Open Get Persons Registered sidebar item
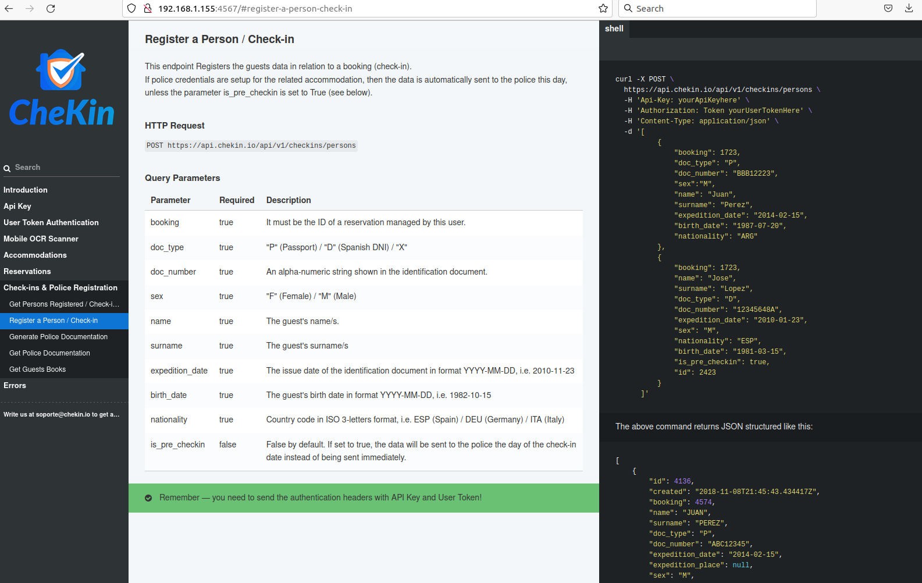 [x=64, y=304]
